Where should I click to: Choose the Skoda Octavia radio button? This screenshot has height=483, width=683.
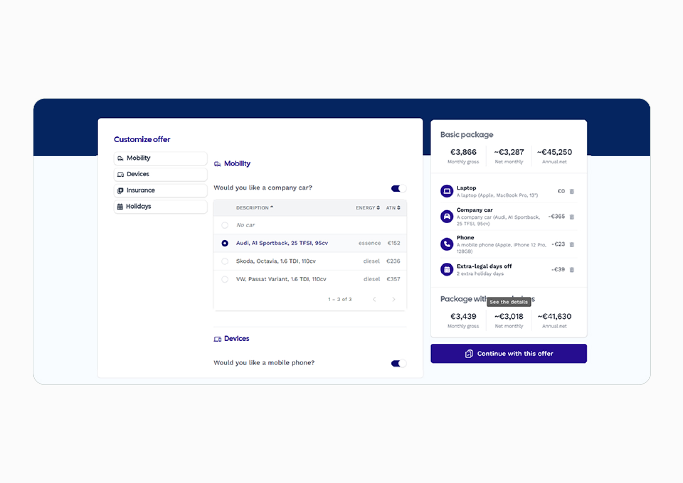tap(225, 261)
